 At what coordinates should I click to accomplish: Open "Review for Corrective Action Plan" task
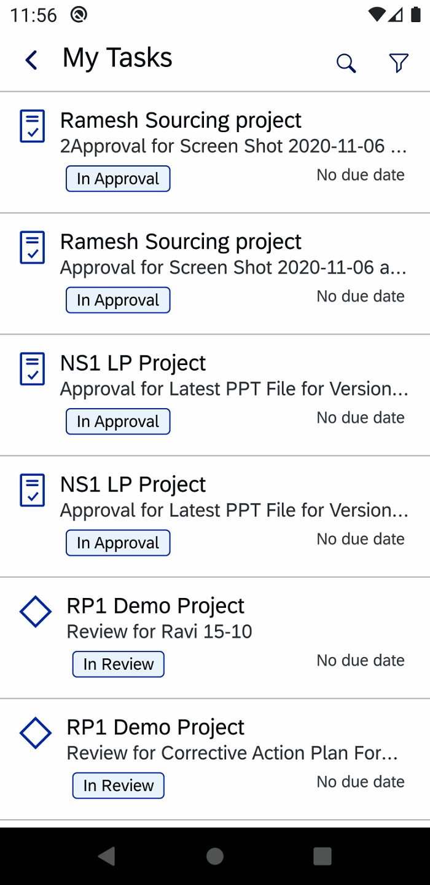point(232,753)
